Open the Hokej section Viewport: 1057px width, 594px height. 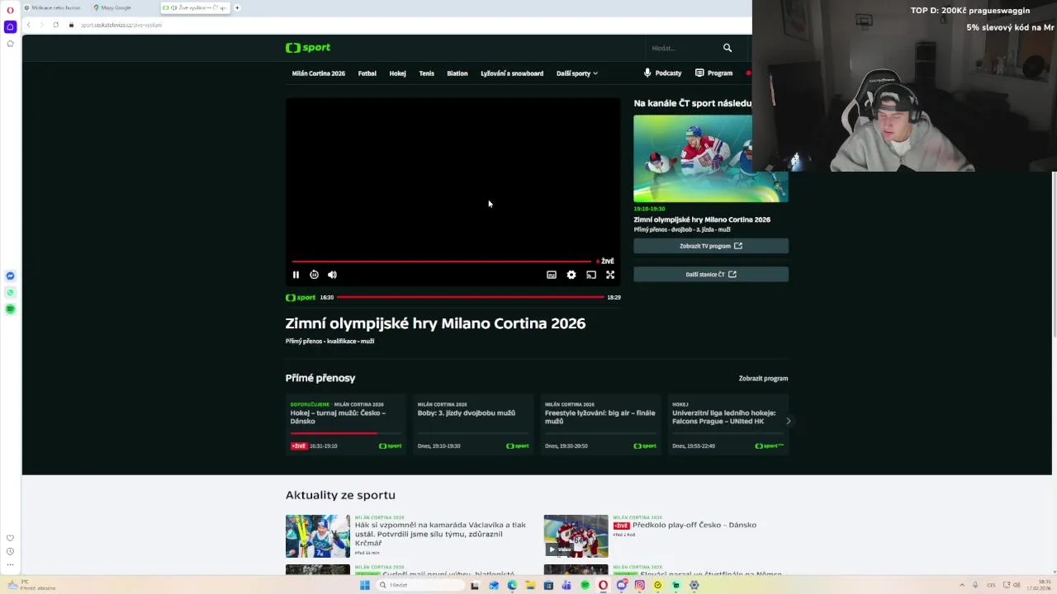coord(397,73)
